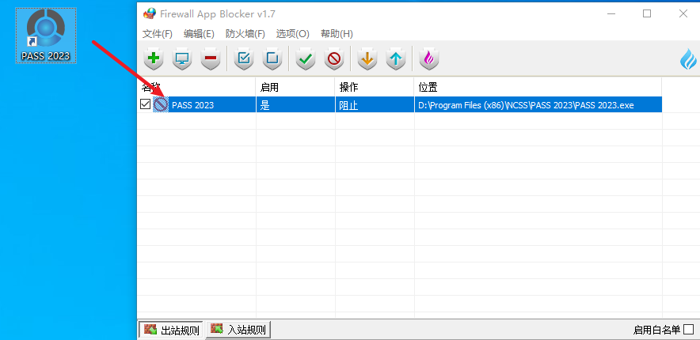Click the red minus remove icon
The width and height of the screenshot is (700, 340).
pos(210,59)
